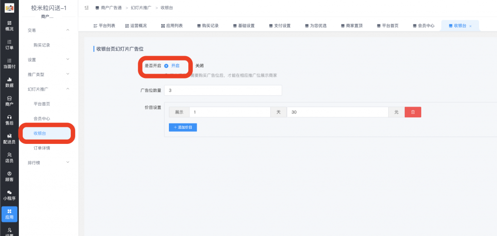497x236 pixels.
Task: Switch to the 购买记录 tab
Action: 208,26
